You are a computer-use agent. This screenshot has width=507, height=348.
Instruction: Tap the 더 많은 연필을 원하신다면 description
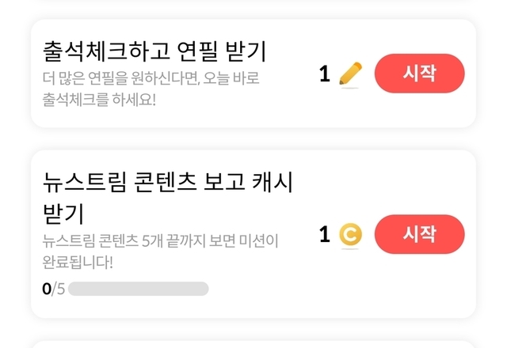coord(151,79)
